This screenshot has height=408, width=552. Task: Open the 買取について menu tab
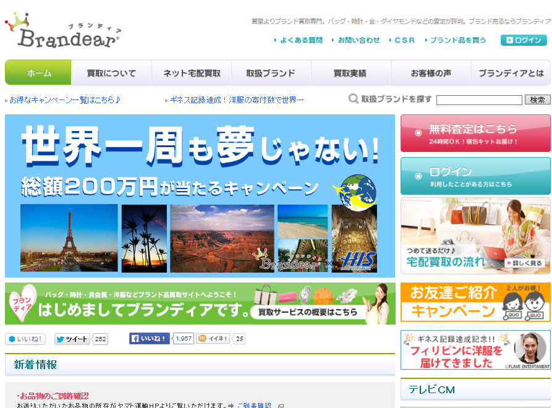click(111, 73)
